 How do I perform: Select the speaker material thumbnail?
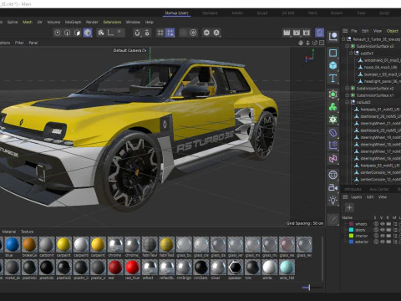point(235,268)
